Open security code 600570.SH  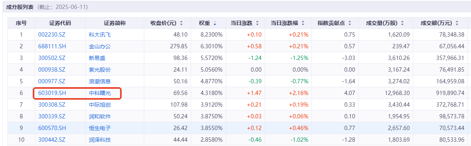point(52,128)
